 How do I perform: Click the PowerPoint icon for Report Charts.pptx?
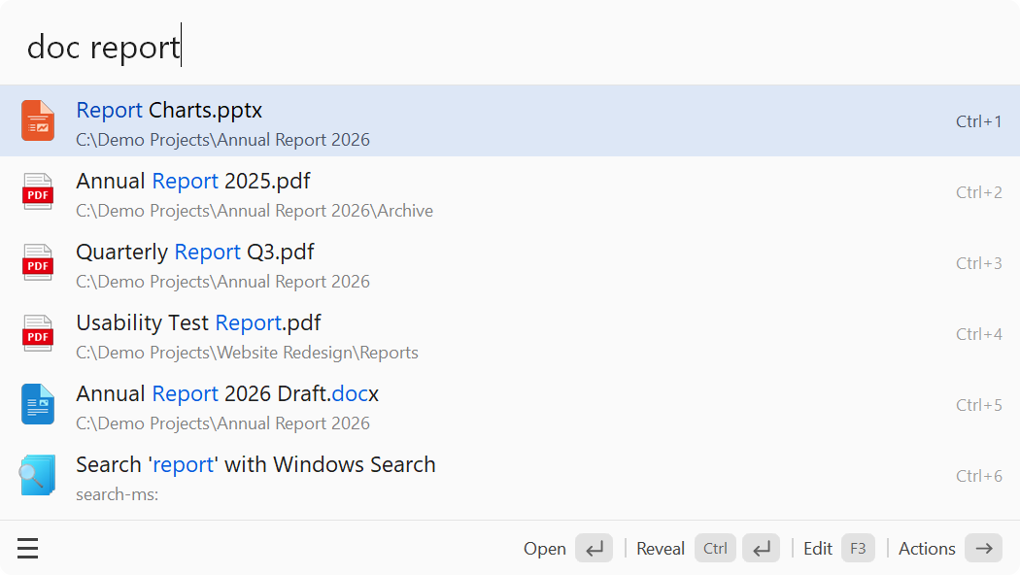coord(38,120)
